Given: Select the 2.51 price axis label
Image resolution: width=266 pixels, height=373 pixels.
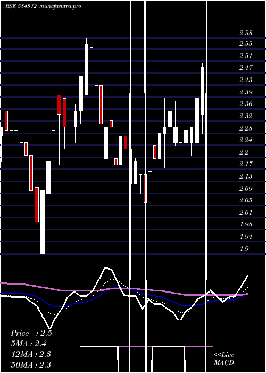Looking at the screenshot, I should [x=246, y=55].
